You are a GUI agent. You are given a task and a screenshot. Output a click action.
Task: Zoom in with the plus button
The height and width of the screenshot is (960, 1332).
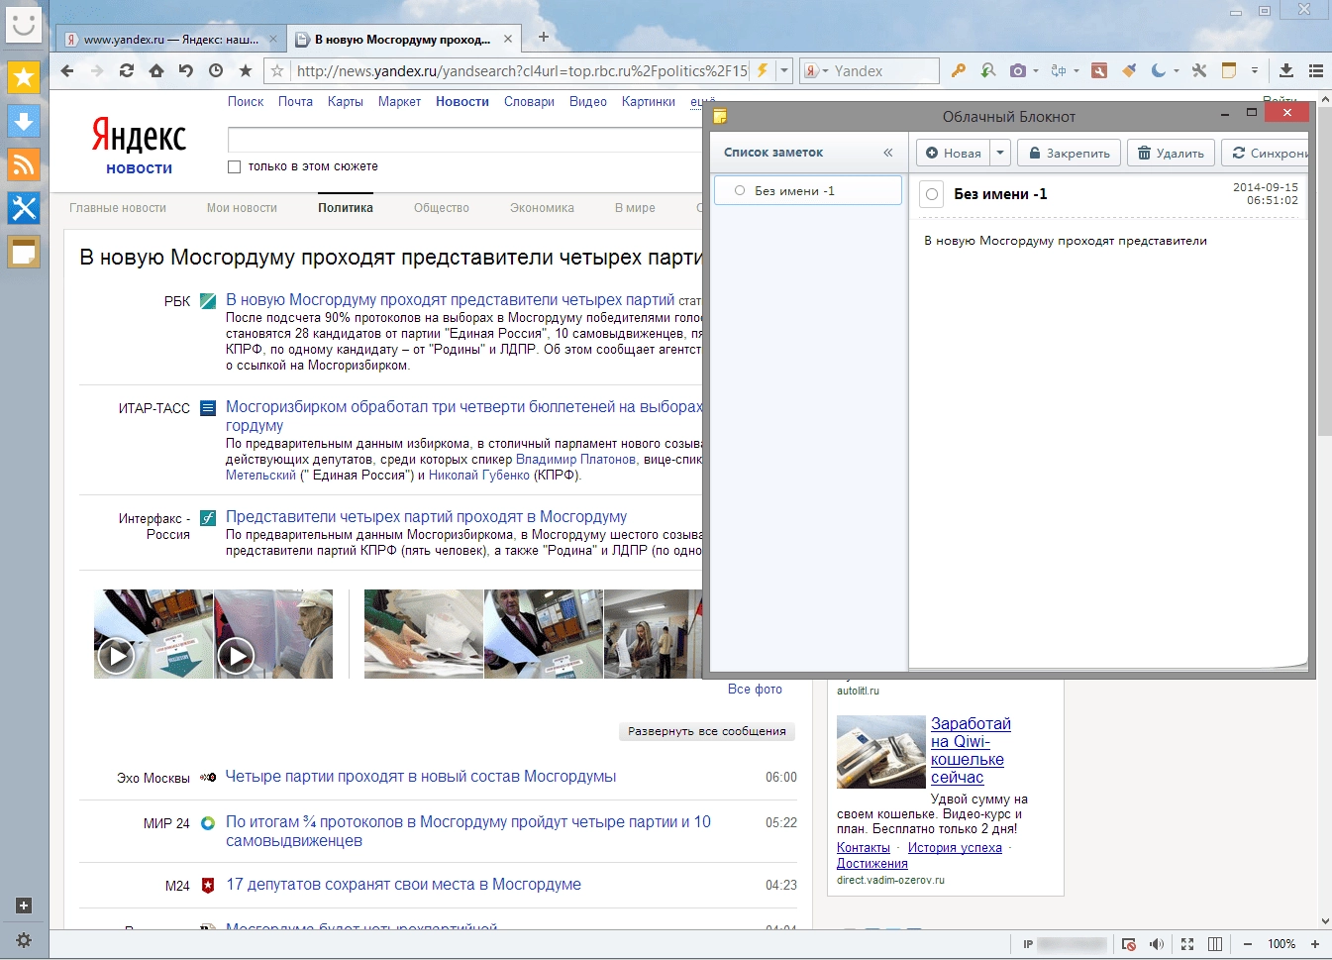pos(1315,944)
